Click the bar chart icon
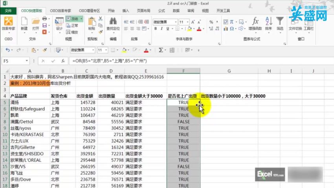 [226, 29]
